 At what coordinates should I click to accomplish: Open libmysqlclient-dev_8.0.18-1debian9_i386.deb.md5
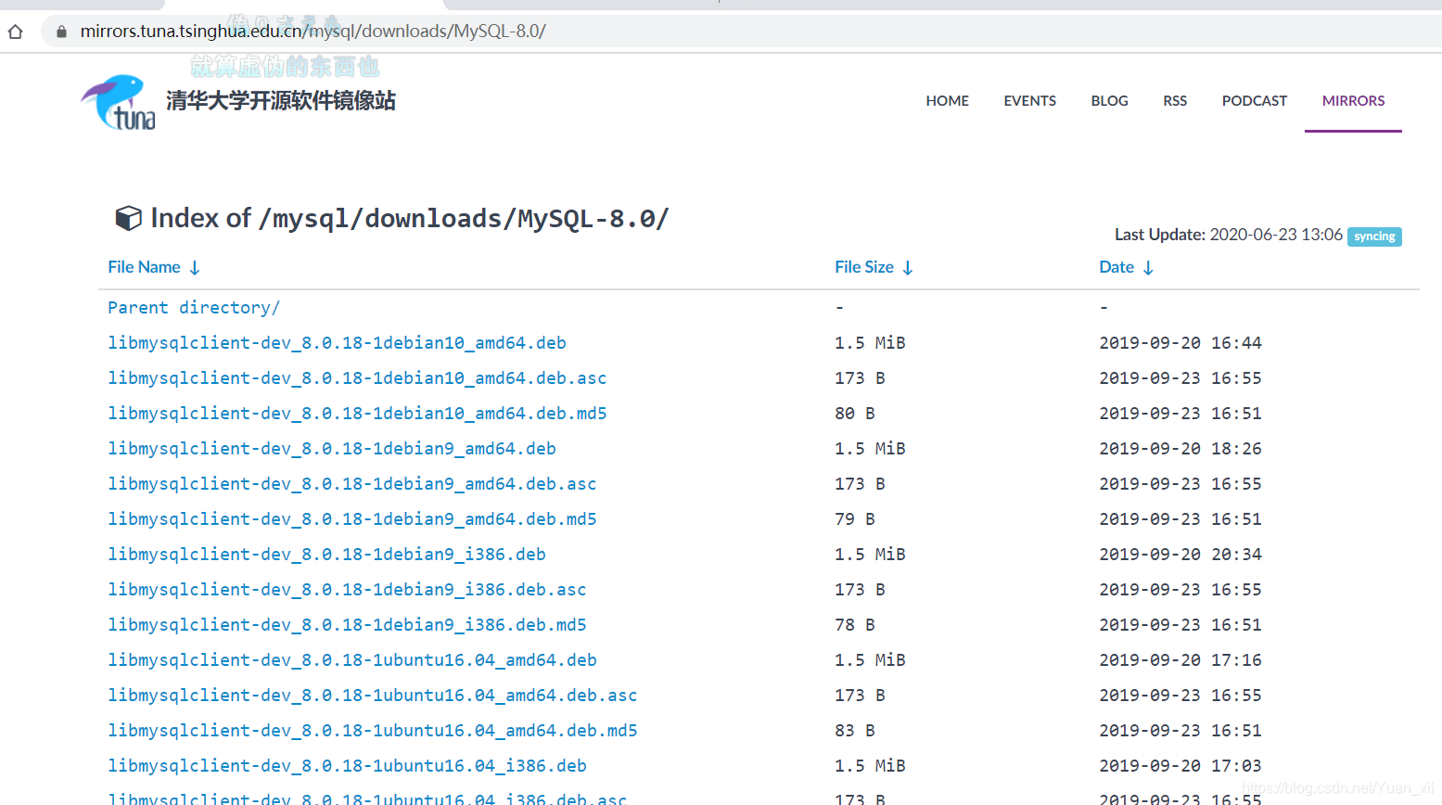tap(347, 625)
